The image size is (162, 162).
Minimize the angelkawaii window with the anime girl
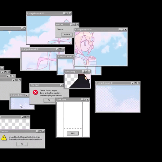(120, 30)
